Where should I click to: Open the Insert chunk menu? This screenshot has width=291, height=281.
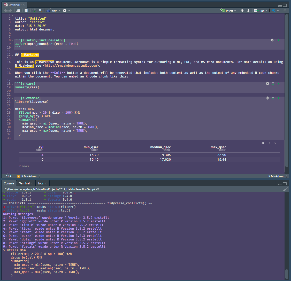pyautogui.click(x=228, y=11)
